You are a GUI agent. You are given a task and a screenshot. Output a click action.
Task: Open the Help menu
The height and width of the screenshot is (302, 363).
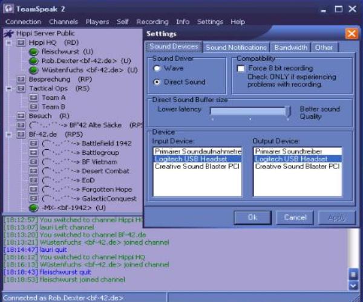tap(238, 22)
